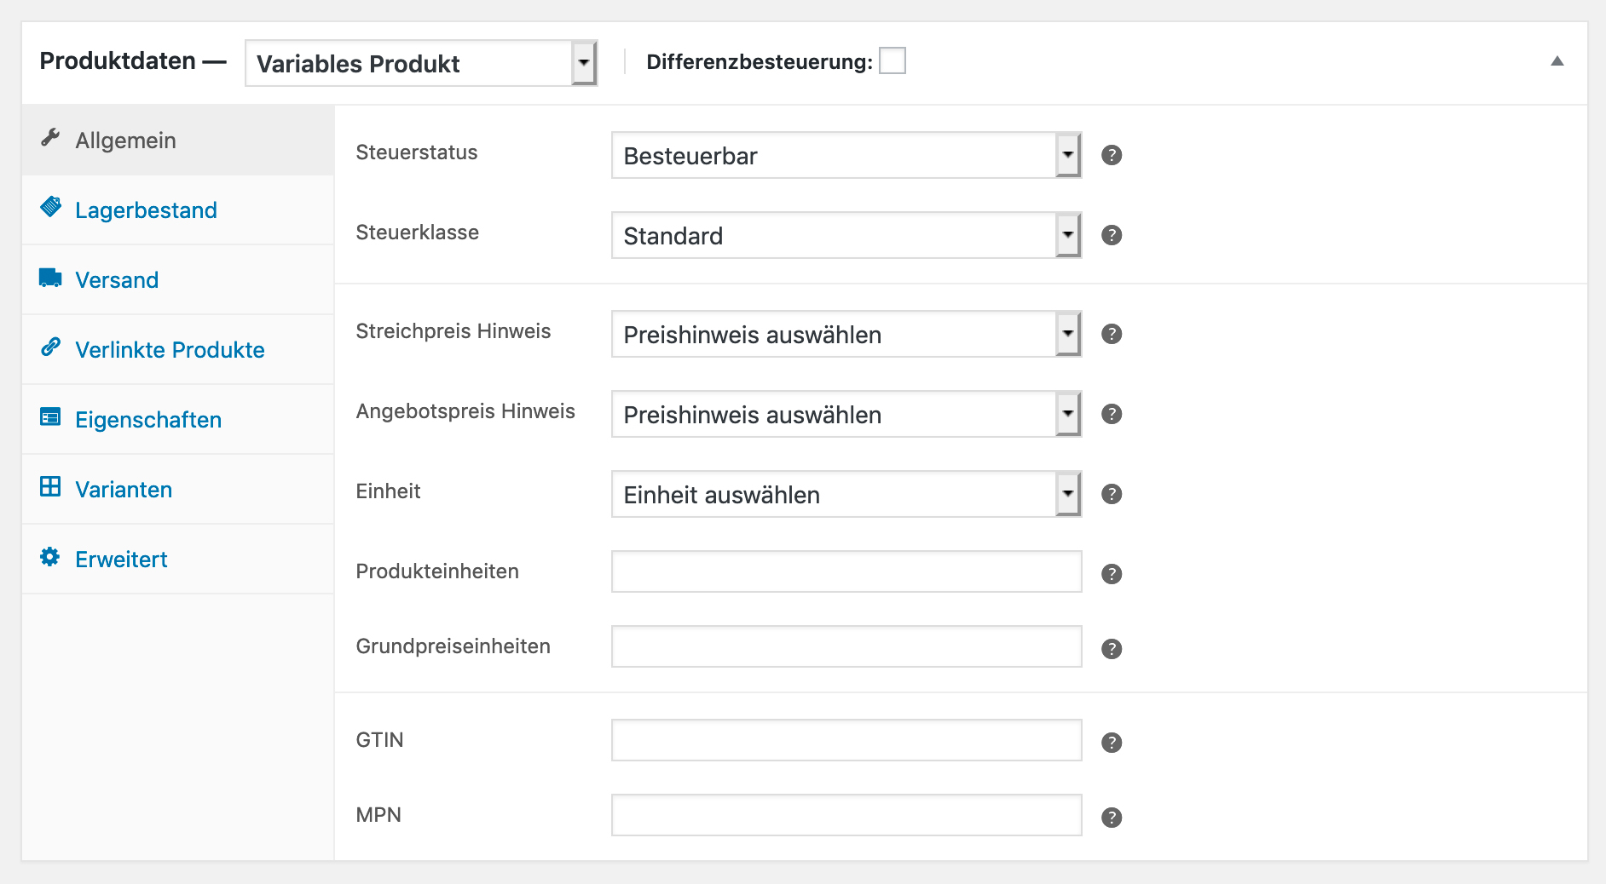Focus the MPN text field
This screenshot has height=884, width=1606.
tap(846, 815)
